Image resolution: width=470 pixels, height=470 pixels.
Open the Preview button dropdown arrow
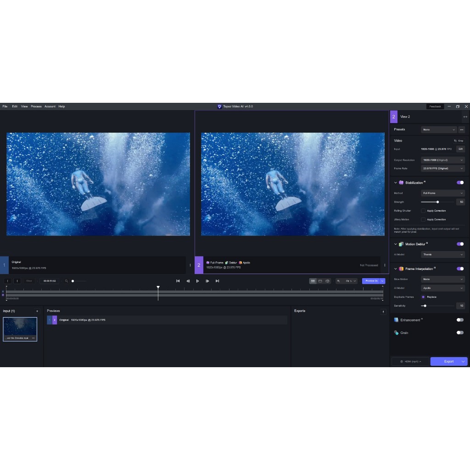[x=382, y=281]
